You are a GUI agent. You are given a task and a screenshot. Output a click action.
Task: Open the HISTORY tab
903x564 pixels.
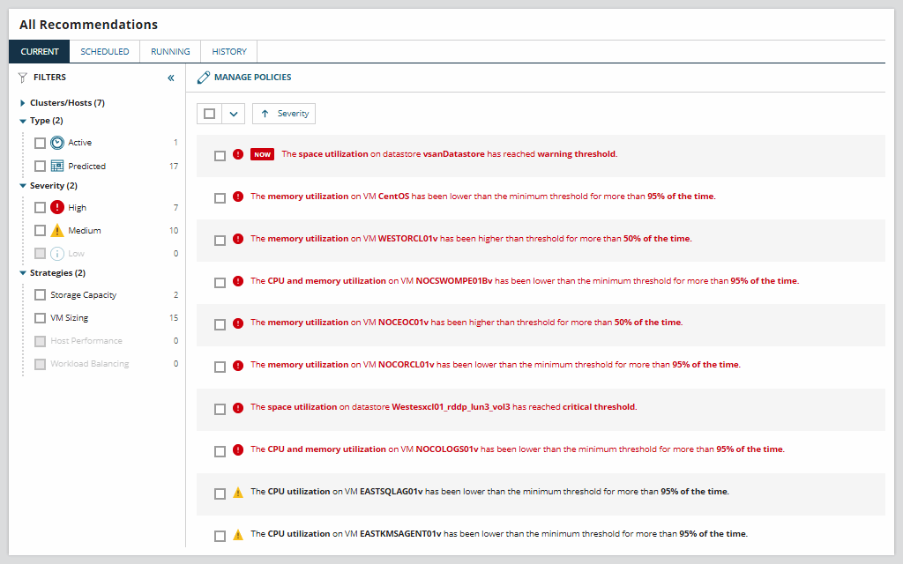(x=228, y=51)
